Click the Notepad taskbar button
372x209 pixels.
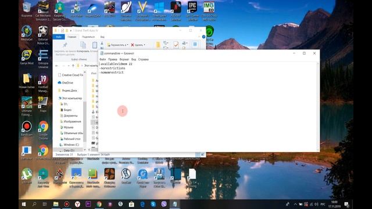pos(175,204)
